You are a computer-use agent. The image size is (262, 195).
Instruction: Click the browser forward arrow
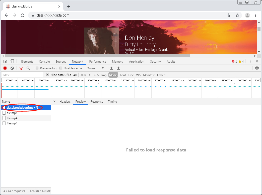tap(15, 15)
